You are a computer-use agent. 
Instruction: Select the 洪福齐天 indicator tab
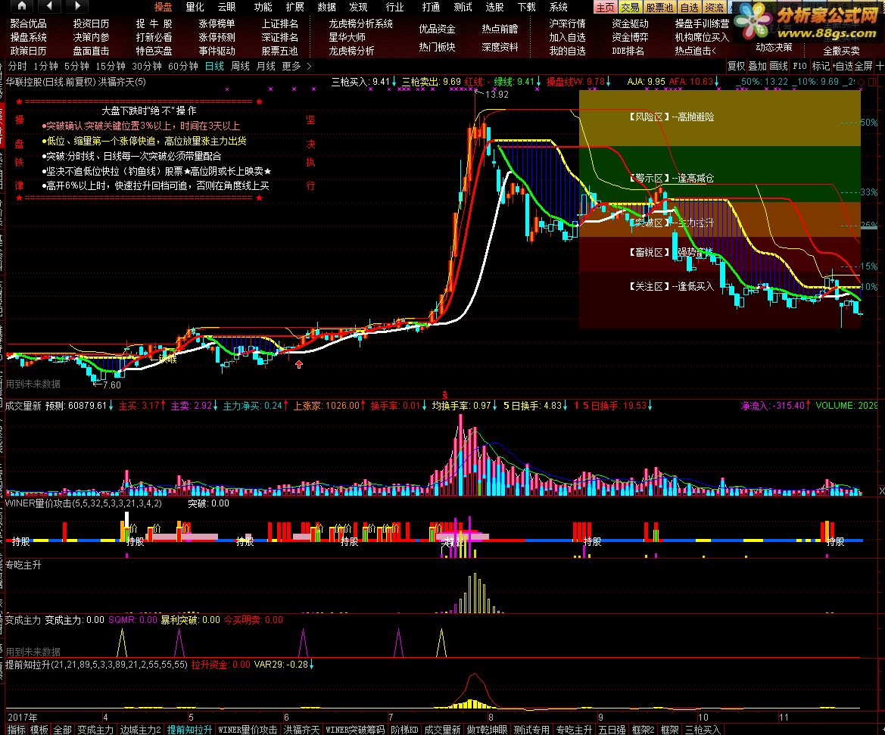(x=301, y=730)
